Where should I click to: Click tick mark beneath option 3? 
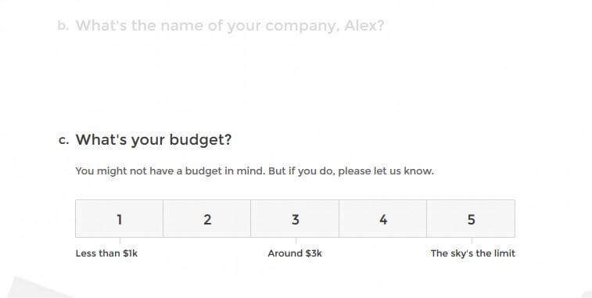tap(296, 241)
